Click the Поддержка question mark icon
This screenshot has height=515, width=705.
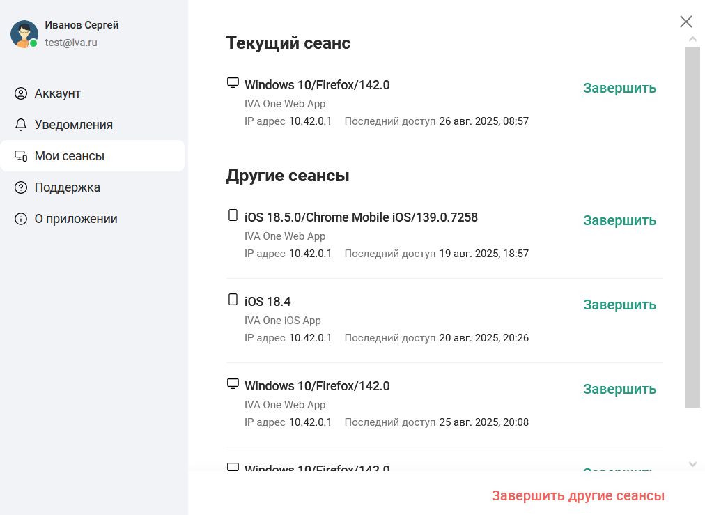21,187
